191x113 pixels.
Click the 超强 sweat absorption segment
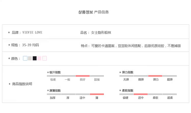point(97,76)
